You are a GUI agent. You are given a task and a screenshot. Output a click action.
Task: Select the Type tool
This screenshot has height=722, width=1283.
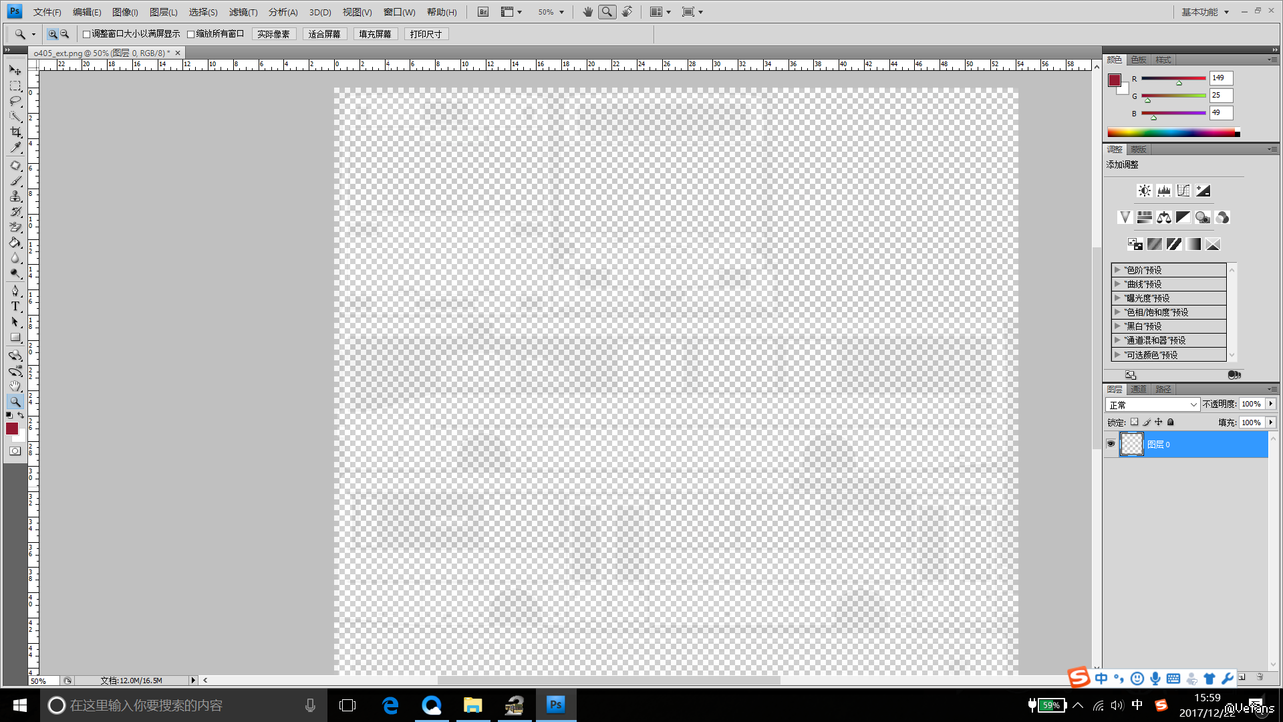tap(15, 306)
